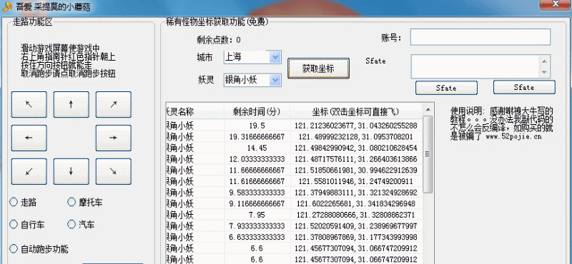The image size is (572, 264).
Task: Click the right arrow direction button
Action: (114, 138)
